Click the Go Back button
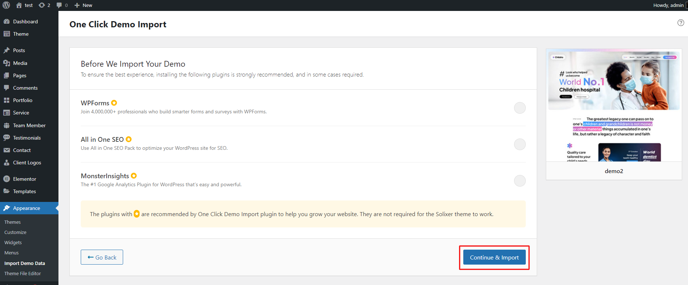This screenshot has width=688, height=285. pyautogui.click(x=102, y=257)
